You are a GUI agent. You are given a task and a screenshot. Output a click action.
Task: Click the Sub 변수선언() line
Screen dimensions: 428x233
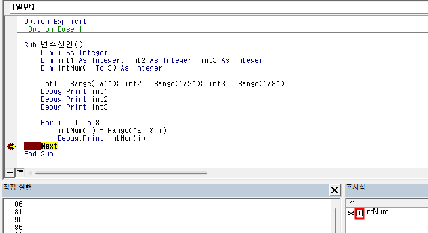53,44
